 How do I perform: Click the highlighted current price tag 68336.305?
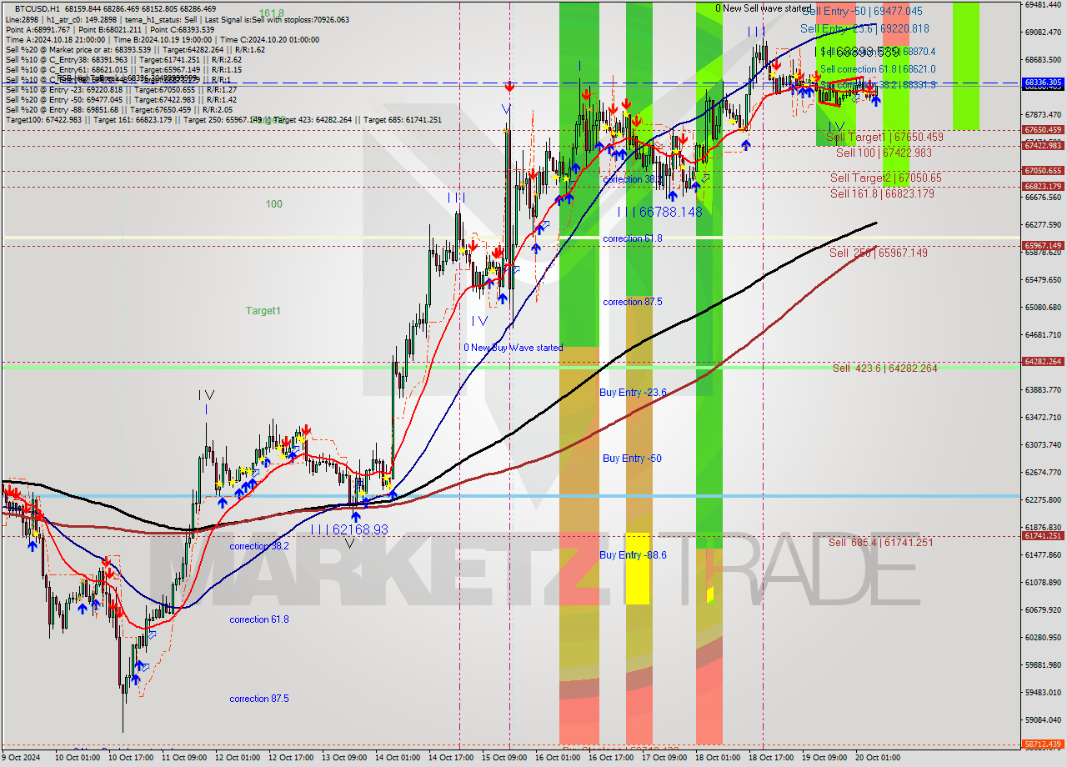(1043, 83)
